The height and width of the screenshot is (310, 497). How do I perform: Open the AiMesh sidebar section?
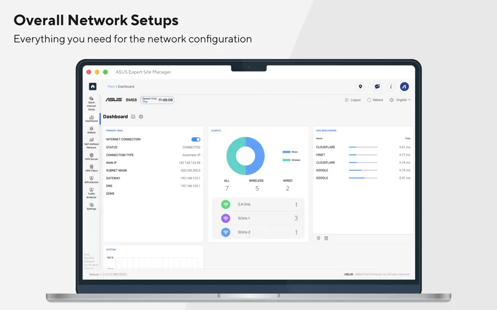(x=91, y=130)
